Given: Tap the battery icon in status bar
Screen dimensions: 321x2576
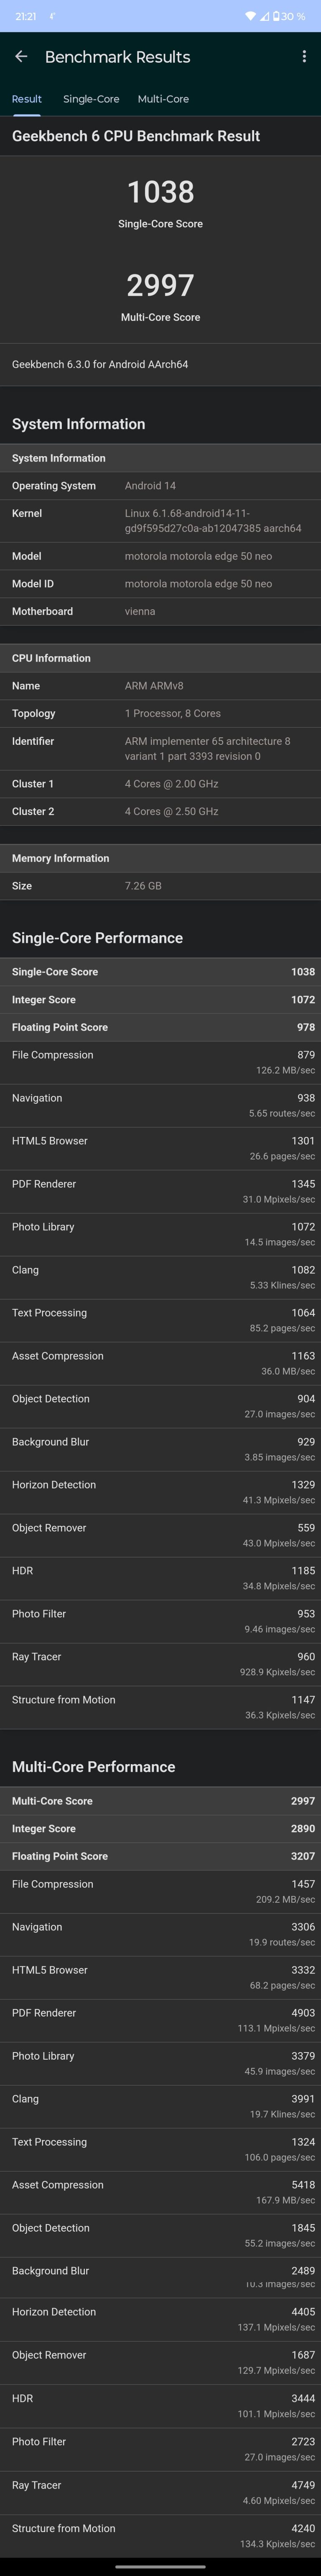Looking at the screenshot, I should (x=275, y=16).
